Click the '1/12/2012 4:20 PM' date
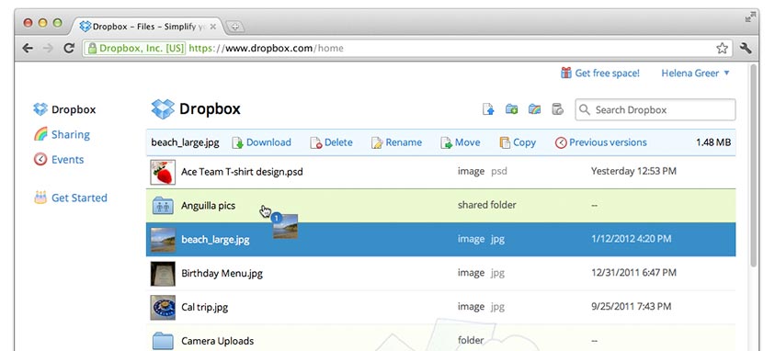Screen dimensions: 775x351 [632, 239]
